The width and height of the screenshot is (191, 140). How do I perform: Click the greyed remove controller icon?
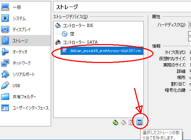tap(123, 122)
